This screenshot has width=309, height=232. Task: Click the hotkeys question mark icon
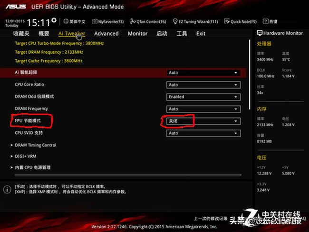(x=265, y=21)
